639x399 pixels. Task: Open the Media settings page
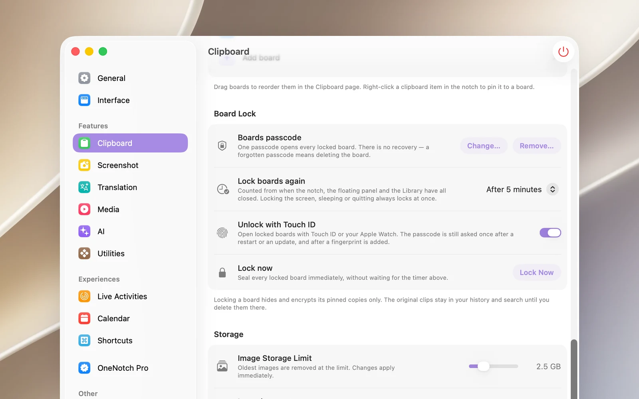click(130, 209)
